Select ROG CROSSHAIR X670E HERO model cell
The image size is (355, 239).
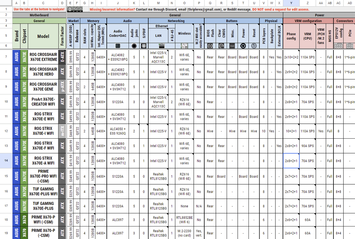click(43, 72)
